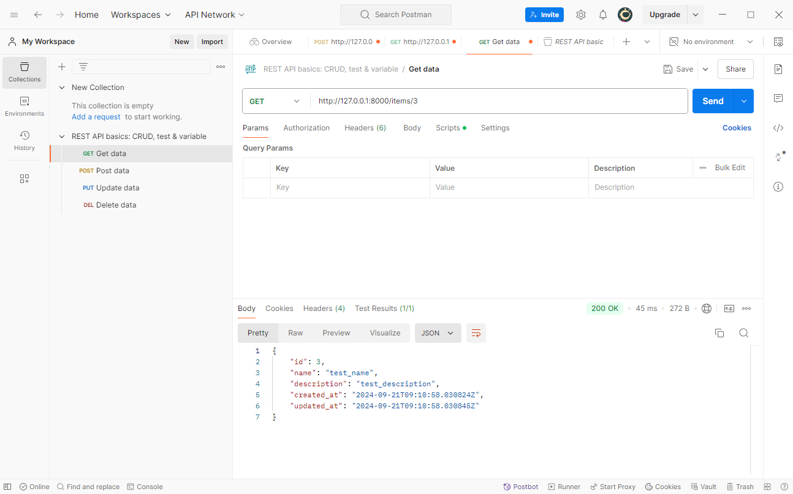The width and height of the screenshot is (793, 494).
Task: Expand the Upgrade dropdown arrow
Action: (x=696, y=15)
